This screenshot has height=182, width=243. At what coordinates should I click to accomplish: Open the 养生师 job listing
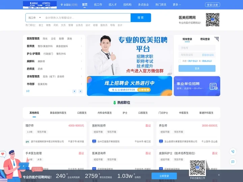[163, 125]
